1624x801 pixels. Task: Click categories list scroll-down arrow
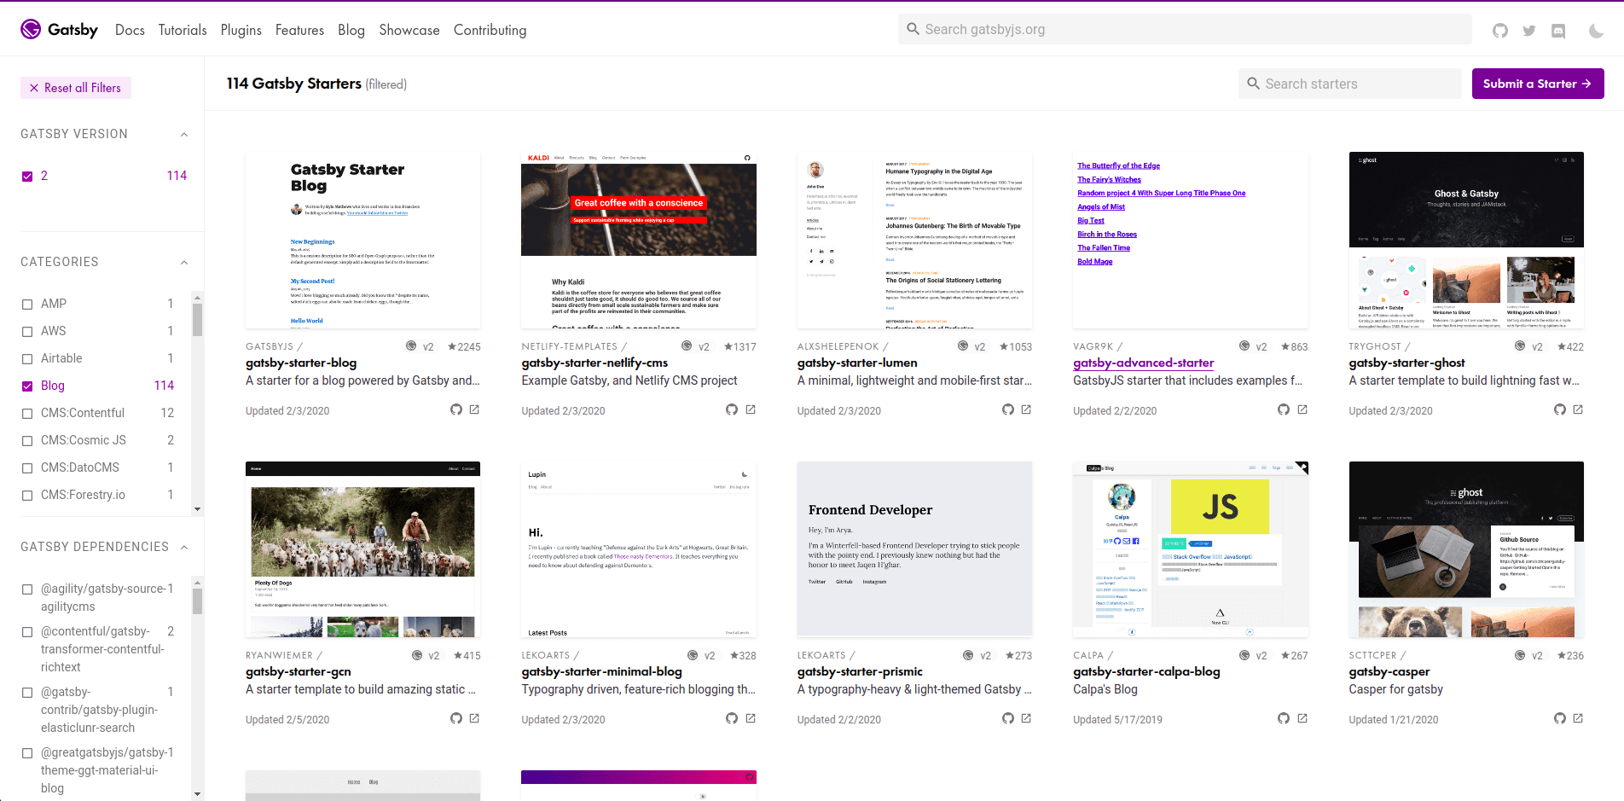(198, 509)
